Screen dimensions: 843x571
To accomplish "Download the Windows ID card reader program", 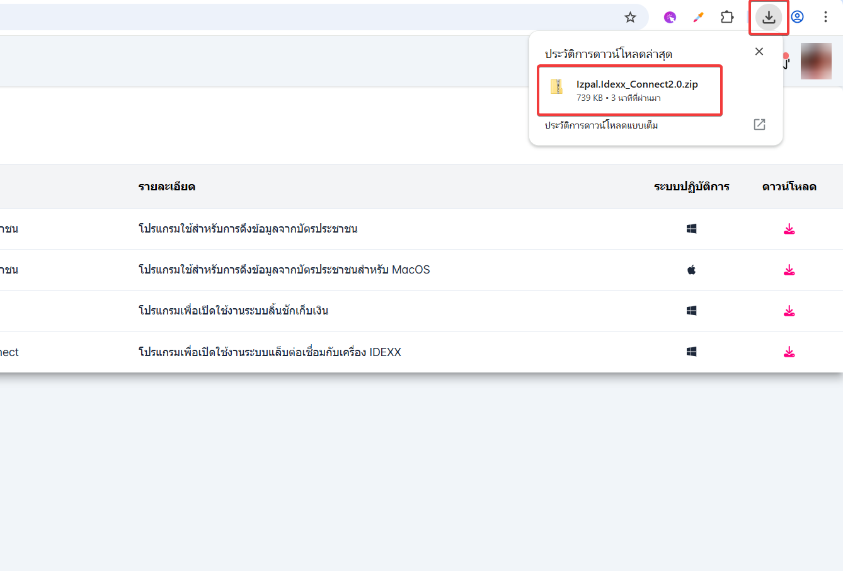I will (x=789, y=229).
